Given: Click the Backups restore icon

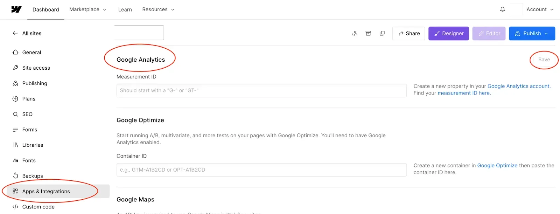Looking at the screenshot, I should tap(15, 176).
